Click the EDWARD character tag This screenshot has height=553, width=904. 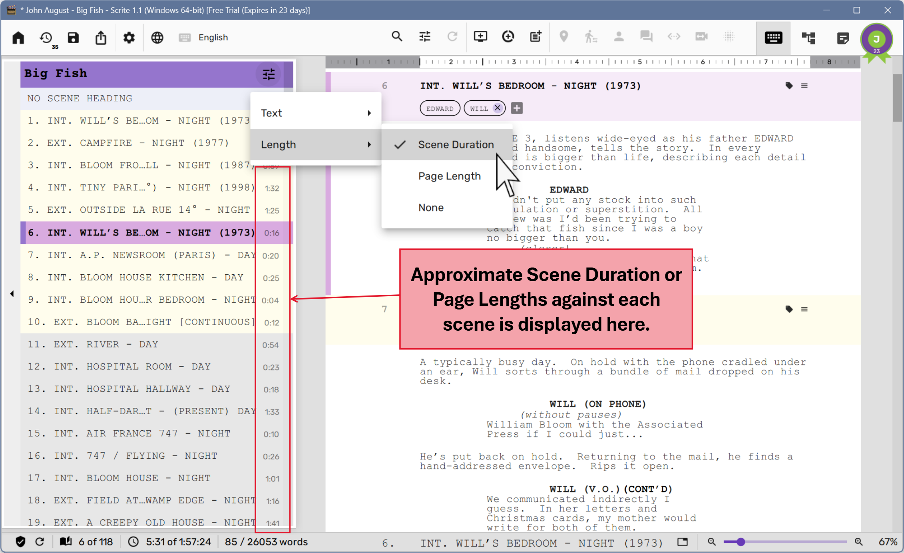pyautogui.click(x=440, y=108)
